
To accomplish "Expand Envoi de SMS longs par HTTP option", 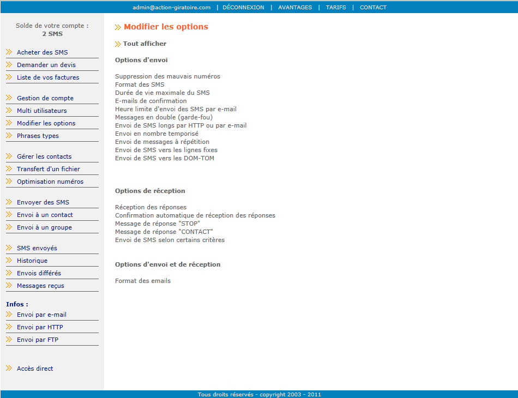I will click(x=180, y=125).
